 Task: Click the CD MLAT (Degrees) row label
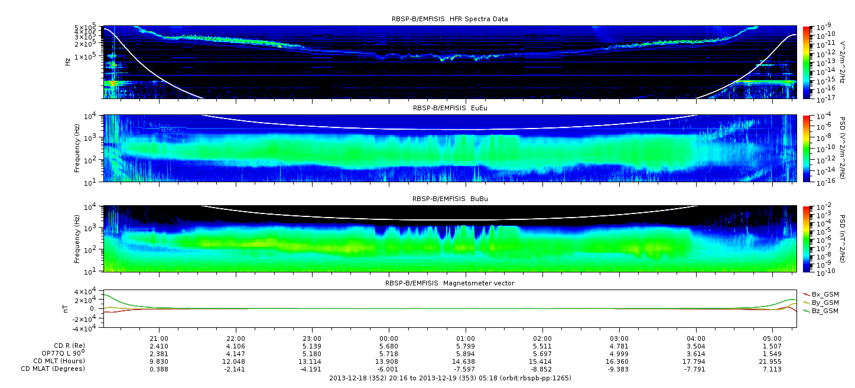pos(54,369)
